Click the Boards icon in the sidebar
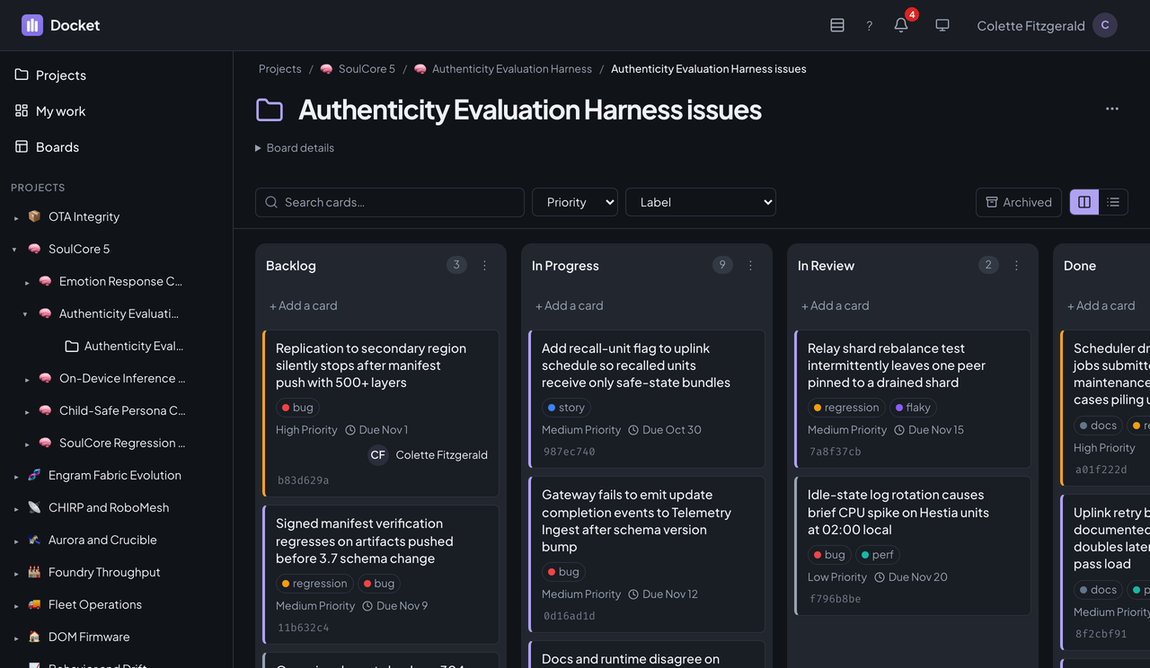The height and width of the screenshot is (668, 1150). 22,146
